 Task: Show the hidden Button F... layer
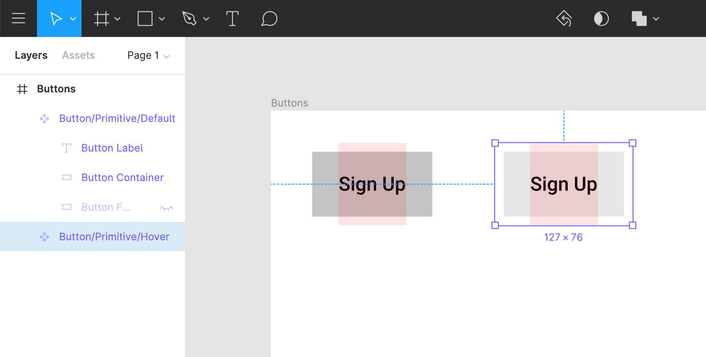pyautogui.click(x=166, y=207)
